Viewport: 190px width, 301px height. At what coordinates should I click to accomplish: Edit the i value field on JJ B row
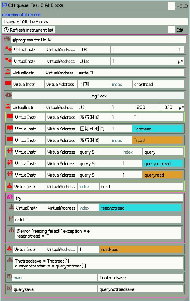(x=143, y=50)
